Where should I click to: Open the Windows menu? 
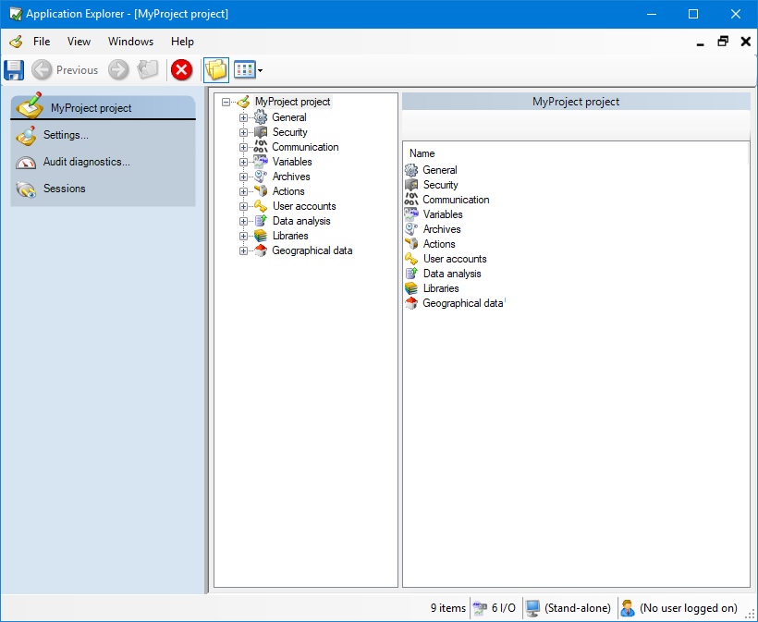click(130, 42)
